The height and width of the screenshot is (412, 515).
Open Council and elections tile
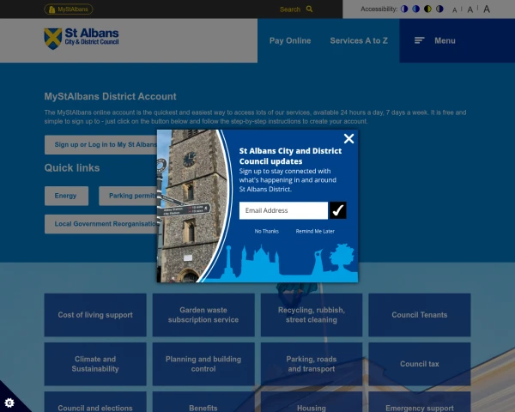pos(95,402)
